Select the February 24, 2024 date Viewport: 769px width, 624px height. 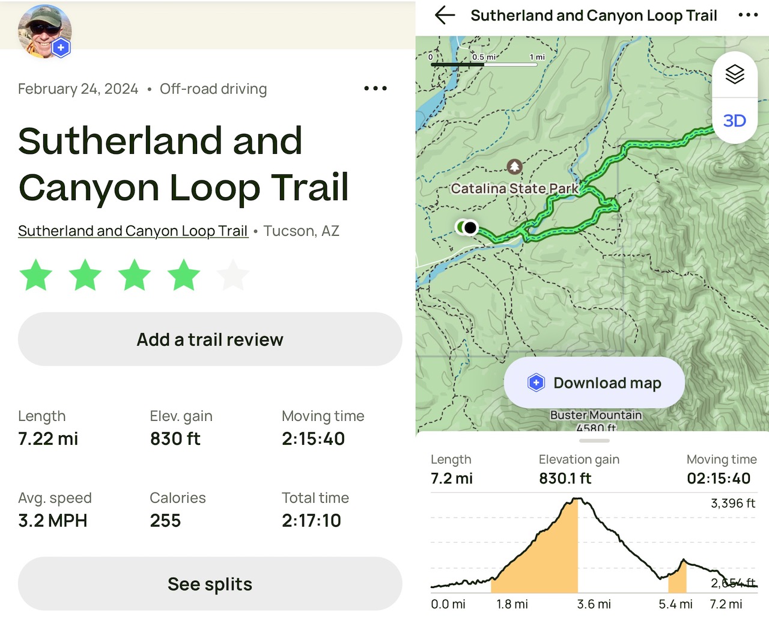point(78,89)
